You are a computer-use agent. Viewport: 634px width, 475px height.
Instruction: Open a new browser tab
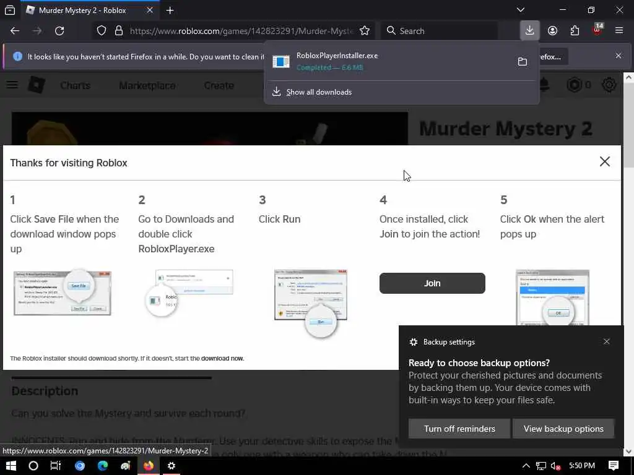pyautogui.click(x=170, y=11)
